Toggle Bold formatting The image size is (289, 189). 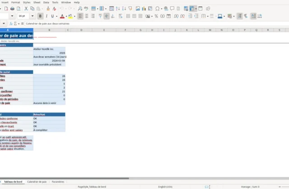click(x=40, y=16)
